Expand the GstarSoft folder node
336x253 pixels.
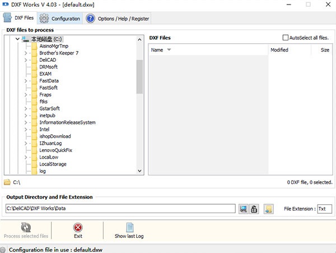coord(26,109)
